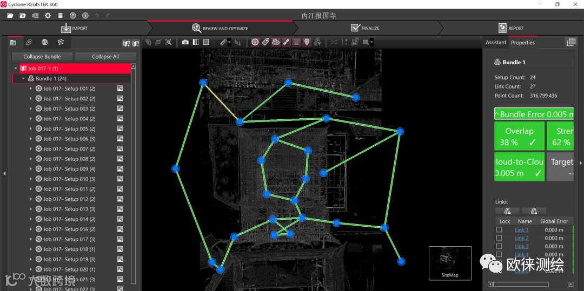Open project folder icon in top bar
This screenshot has height=291, width=584.
10,16
